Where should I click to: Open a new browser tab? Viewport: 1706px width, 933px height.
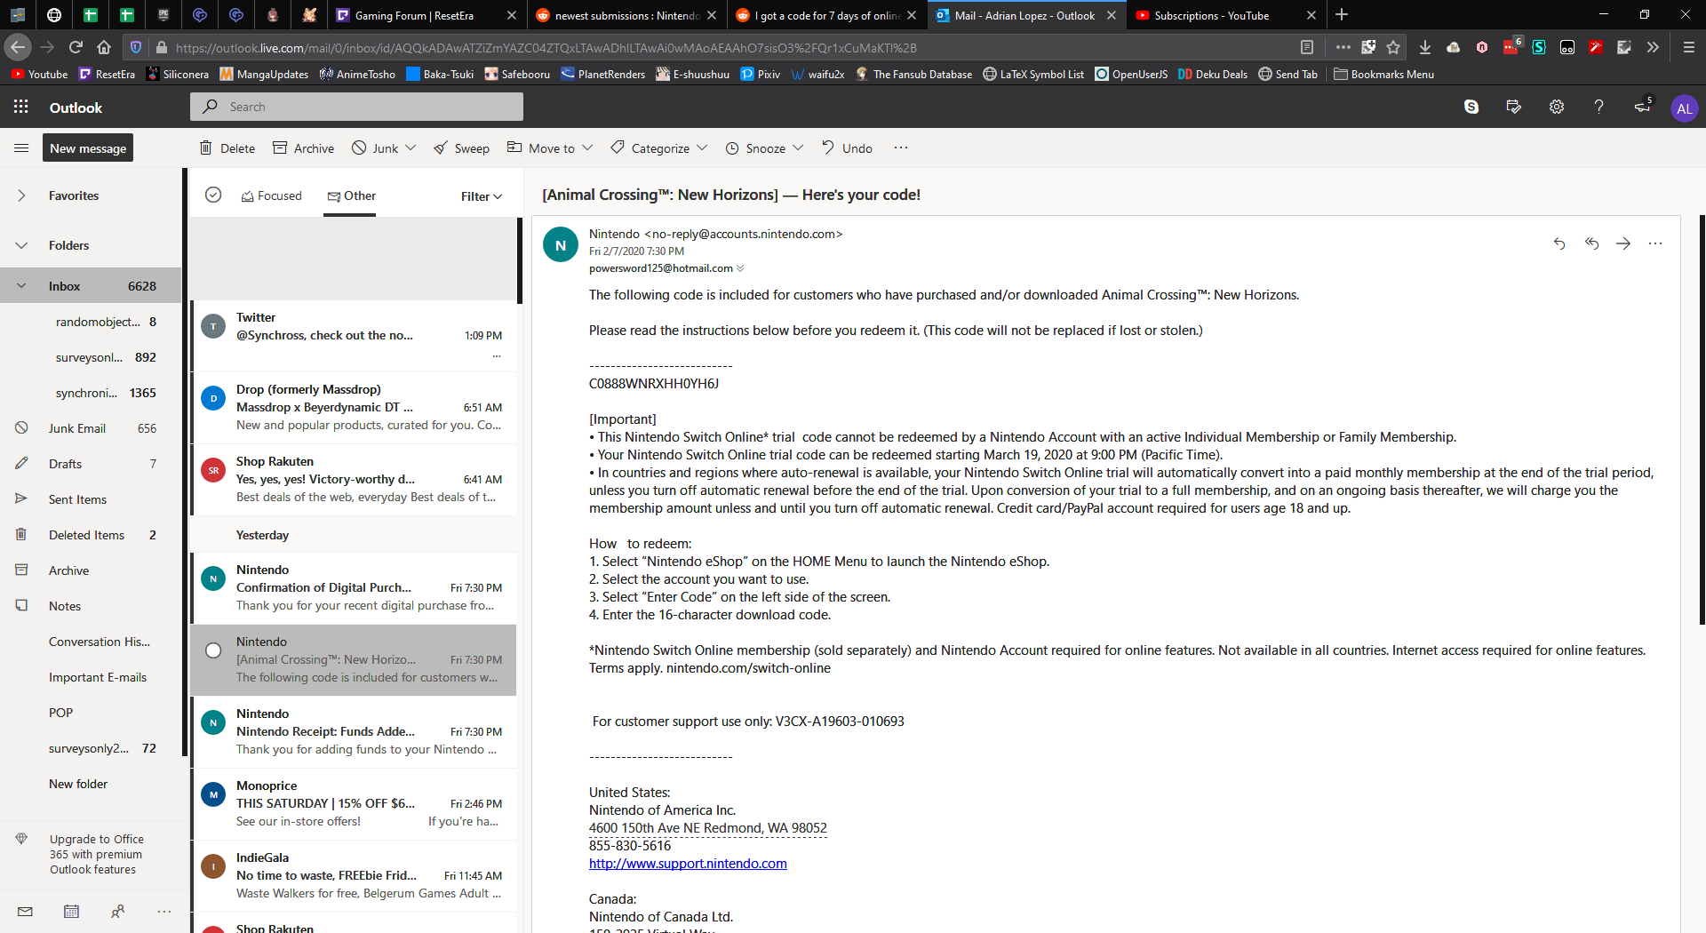click(x=1342, y=15)
